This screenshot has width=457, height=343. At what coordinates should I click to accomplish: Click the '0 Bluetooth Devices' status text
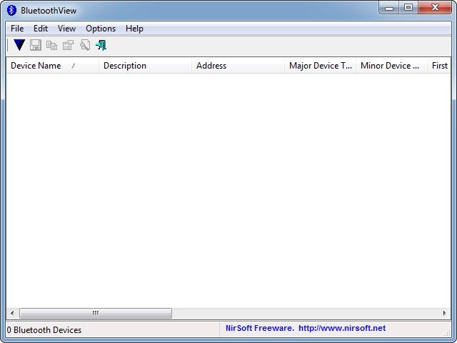44,330
